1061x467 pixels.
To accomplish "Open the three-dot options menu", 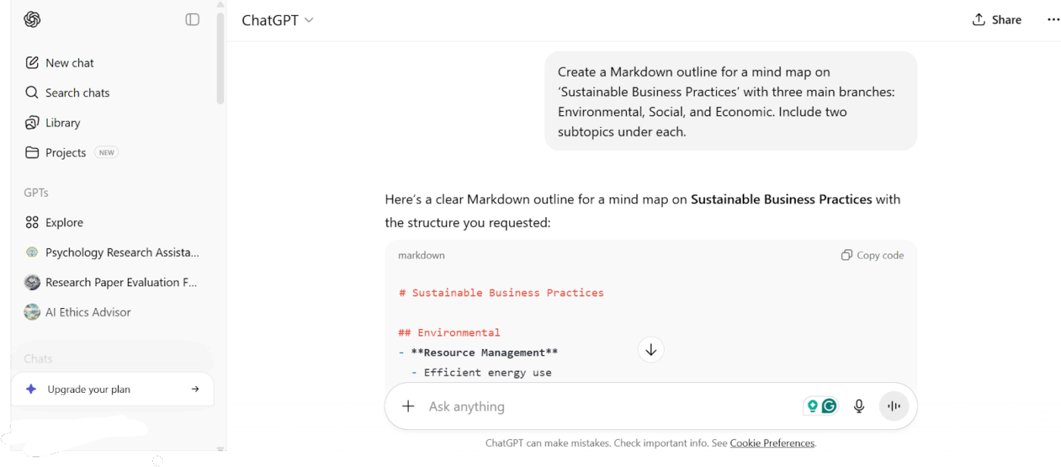I will 1054,20.
